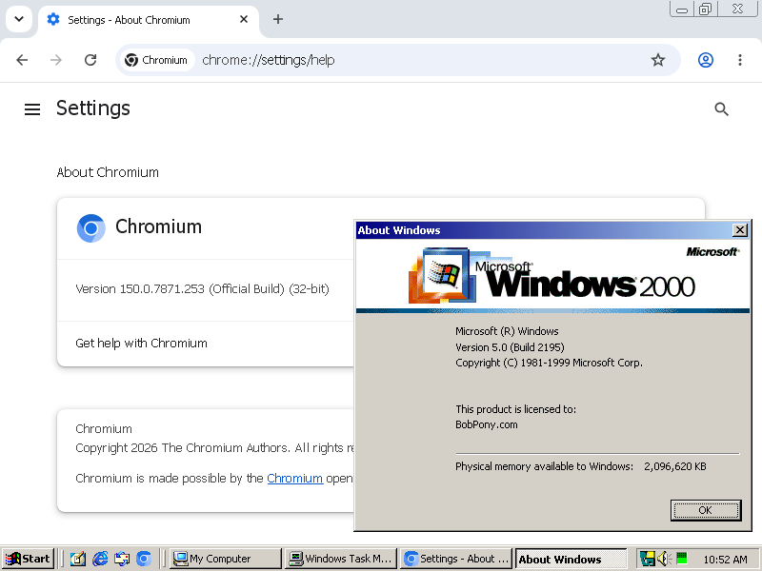Click OK in About Windows dialog
Viewport: 762px width, 571px height.
pos(706,510)
